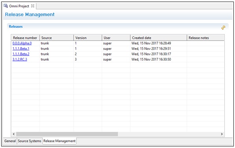Click the refresh releases icon
Viewport: 235px width, 148px height.
[x=223, y=28]
